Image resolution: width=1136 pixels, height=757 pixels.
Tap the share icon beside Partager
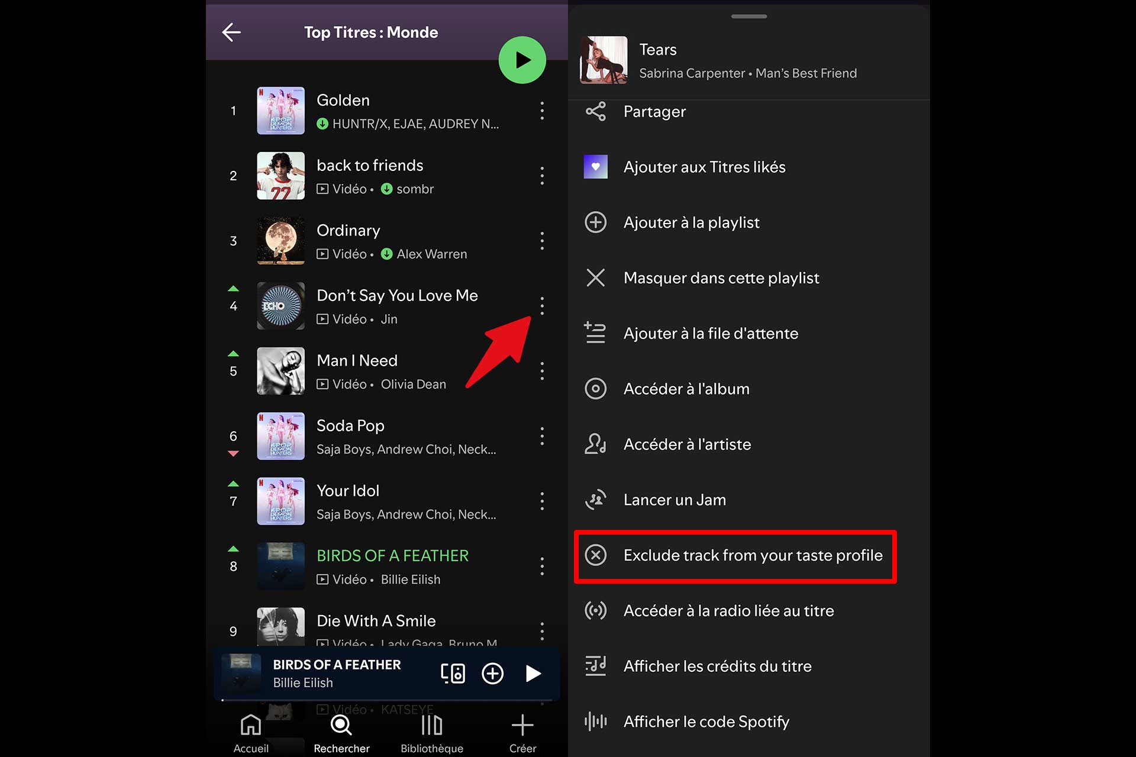pos(595,111)
